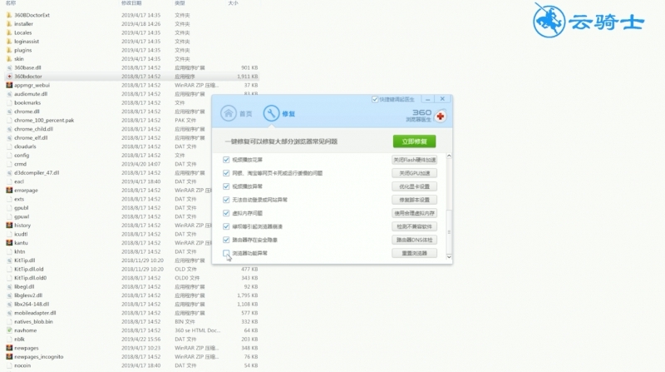The height and width of the screenshot is (372, 665).
Task: Click the libegl.dll file icon
Action: point(9,286)
